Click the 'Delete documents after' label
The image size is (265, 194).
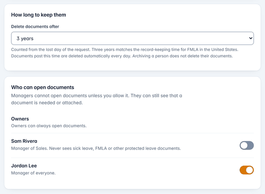[x=35, y=26]
